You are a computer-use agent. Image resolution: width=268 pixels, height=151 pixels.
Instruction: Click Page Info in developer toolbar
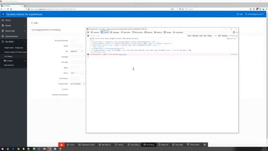point(163,145)
